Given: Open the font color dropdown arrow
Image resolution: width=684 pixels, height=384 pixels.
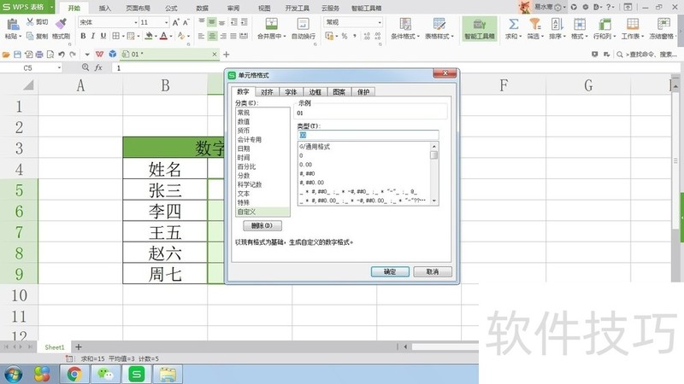Looking at the screenshot, I should pyautogui.click(x=171, y=37).
